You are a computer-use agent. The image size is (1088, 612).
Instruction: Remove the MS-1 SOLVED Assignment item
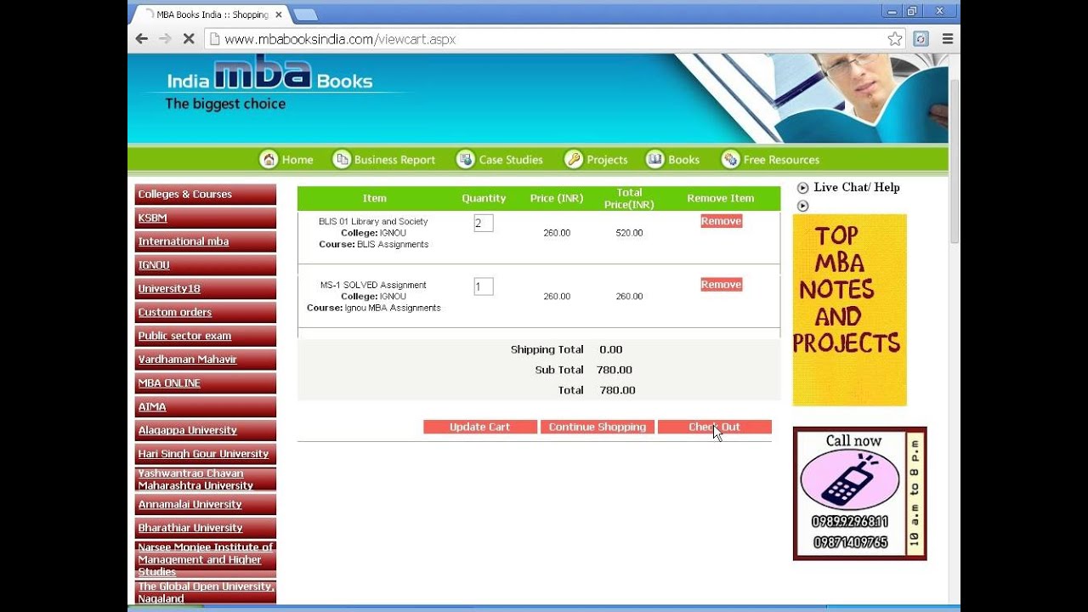(721, 285)
